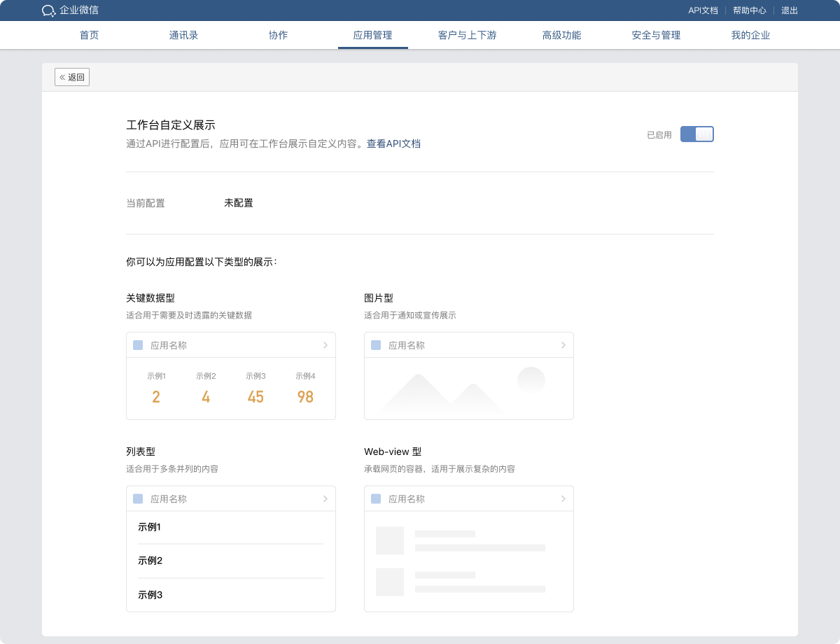Click the gray thumbnail placeholder in Web-view preview
The height and width of the screenshot is (644, 840).
(389, 541)
